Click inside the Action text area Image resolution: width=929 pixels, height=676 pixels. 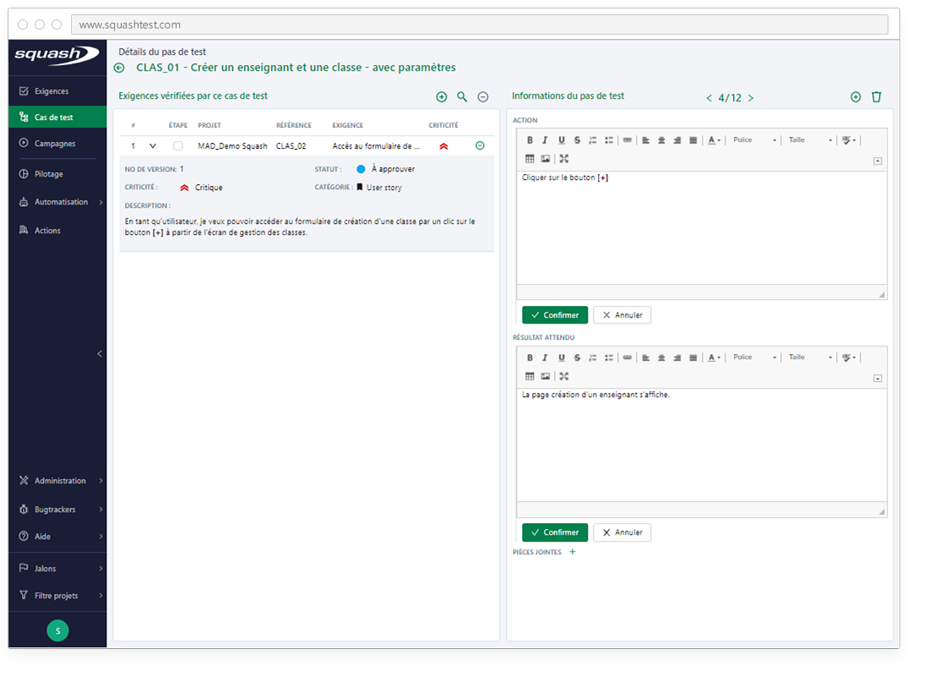(702, 228)
